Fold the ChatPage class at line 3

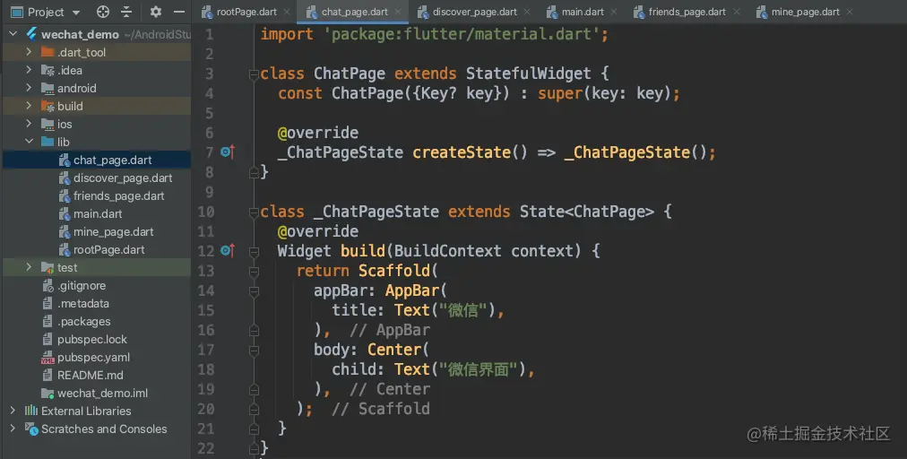(x=254, y=74)
